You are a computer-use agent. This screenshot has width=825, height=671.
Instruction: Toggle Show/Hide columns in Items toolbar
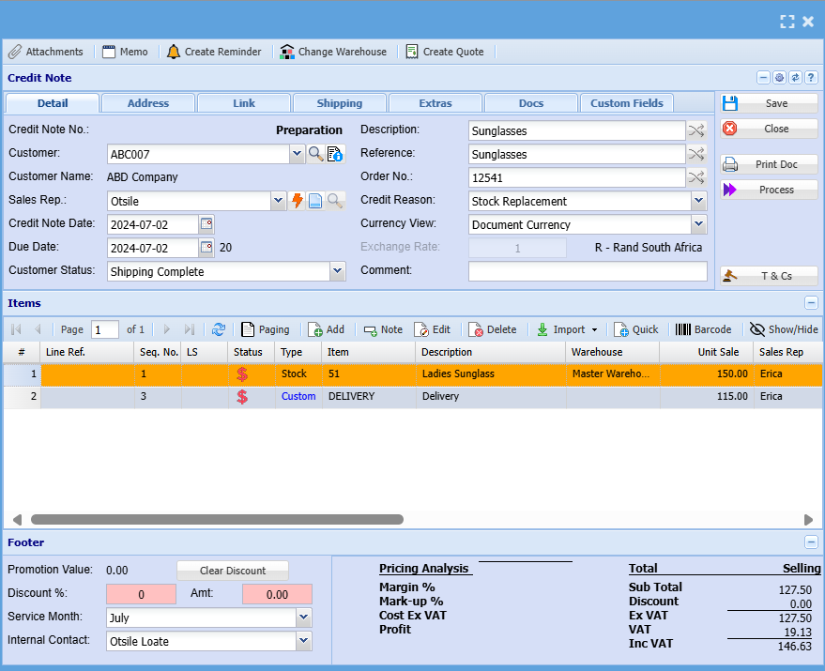coord(783,329)
